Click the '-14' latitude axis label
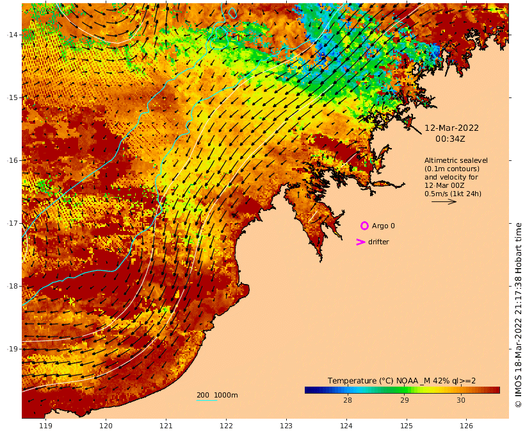The height and width of the screenshot is (436, 525). (x=13, y=35)
